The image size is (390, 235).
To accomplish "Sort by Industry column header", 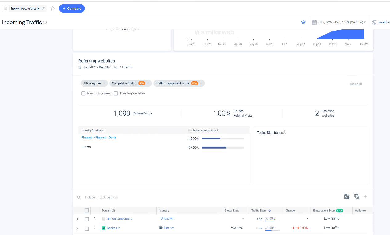I will coord(164,211).
